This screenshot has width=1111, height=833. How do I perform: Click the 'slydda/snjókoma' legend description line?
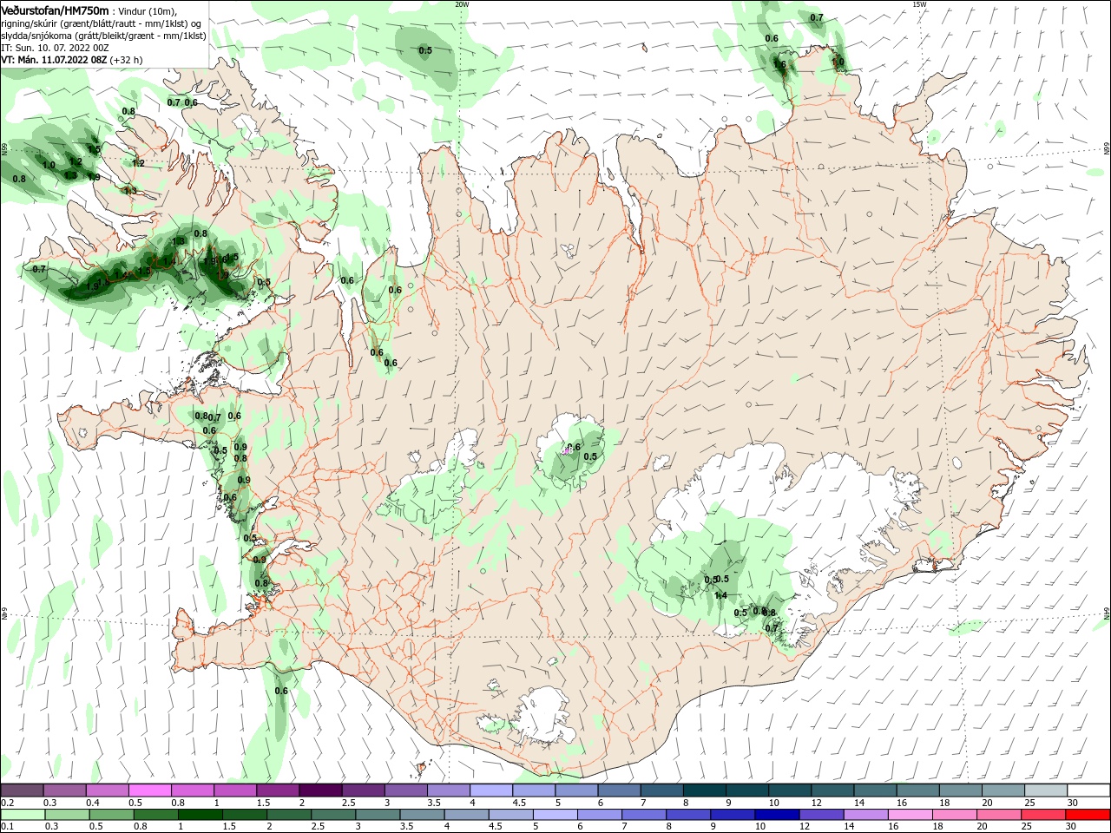click(x=103, y=36)
